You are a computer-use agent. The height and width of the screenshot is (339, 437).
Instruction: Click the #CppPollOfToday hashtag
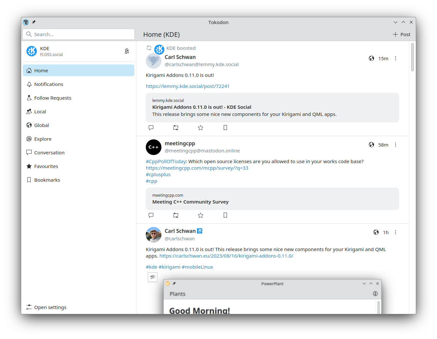(x=166, y=162)
